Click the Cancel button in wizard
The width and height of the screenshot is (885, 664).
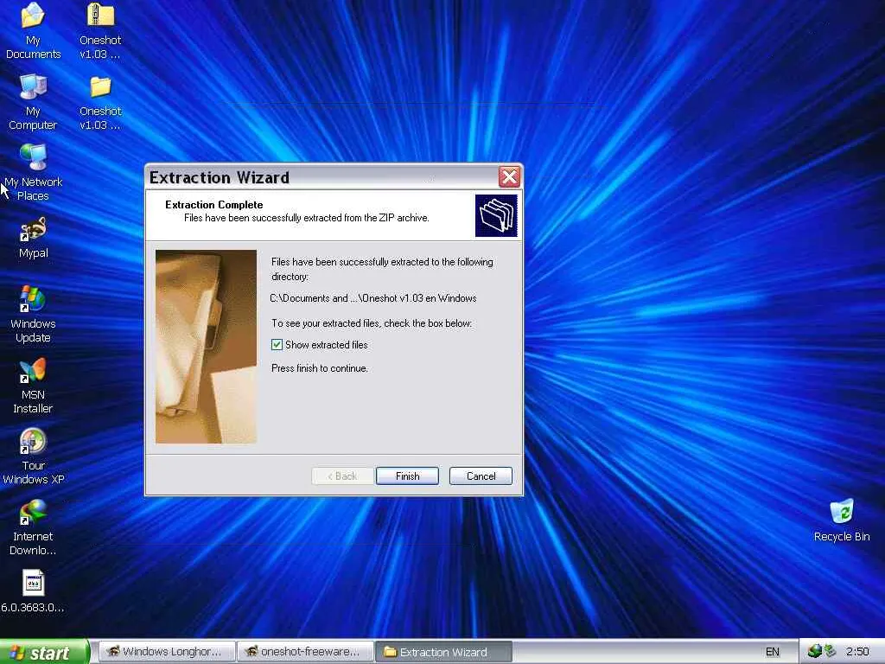click(481, 476)
